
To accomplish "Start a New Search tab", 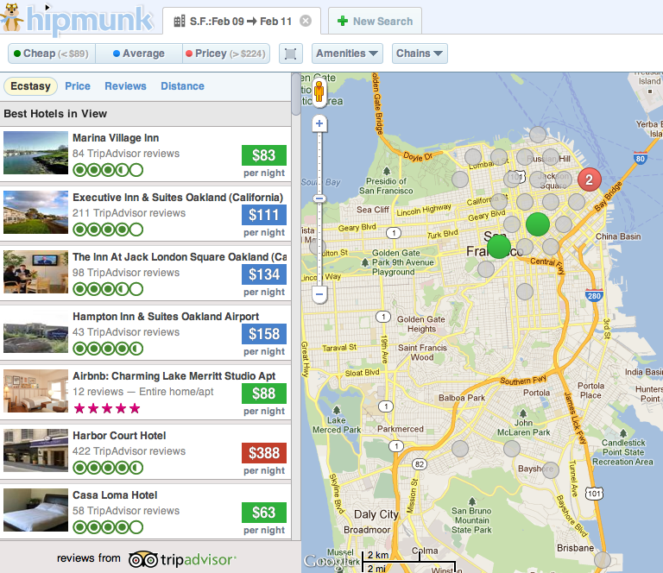I will tap(375, 21).
